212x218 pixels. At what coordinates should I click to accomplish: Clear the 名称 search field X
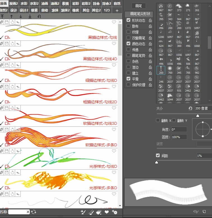tap(28, 212)
